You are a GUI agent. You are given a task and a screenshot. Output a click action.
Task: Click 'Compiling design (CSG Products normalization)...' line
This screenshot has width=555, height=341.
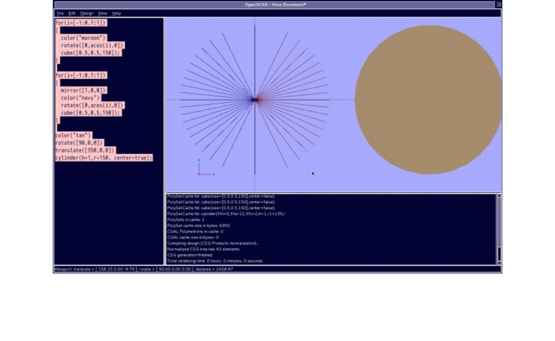pos(213,243)
